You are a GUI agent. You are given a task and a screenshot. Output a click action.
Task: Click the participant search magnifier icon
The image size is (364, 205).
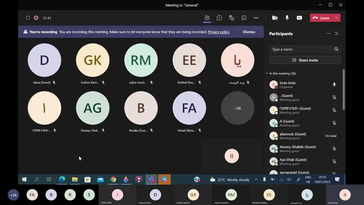[336, 49]
